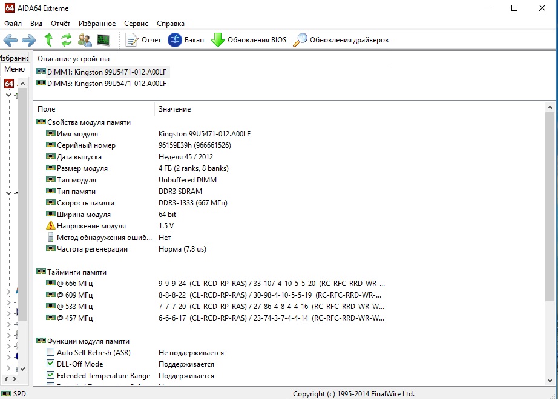The image size is (558, 400).
Task: Click the warning icon beside Напряжение модуля
Action: tap(51, 225)
